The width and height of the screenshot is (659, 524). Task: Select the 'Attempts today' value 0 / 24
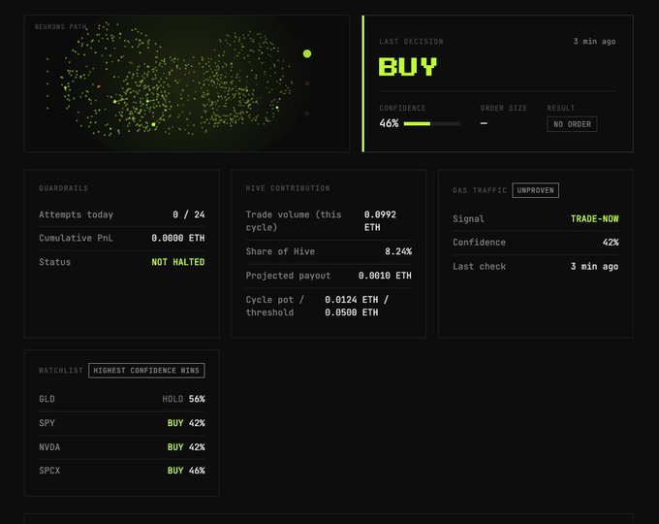[x=189, y=214]
